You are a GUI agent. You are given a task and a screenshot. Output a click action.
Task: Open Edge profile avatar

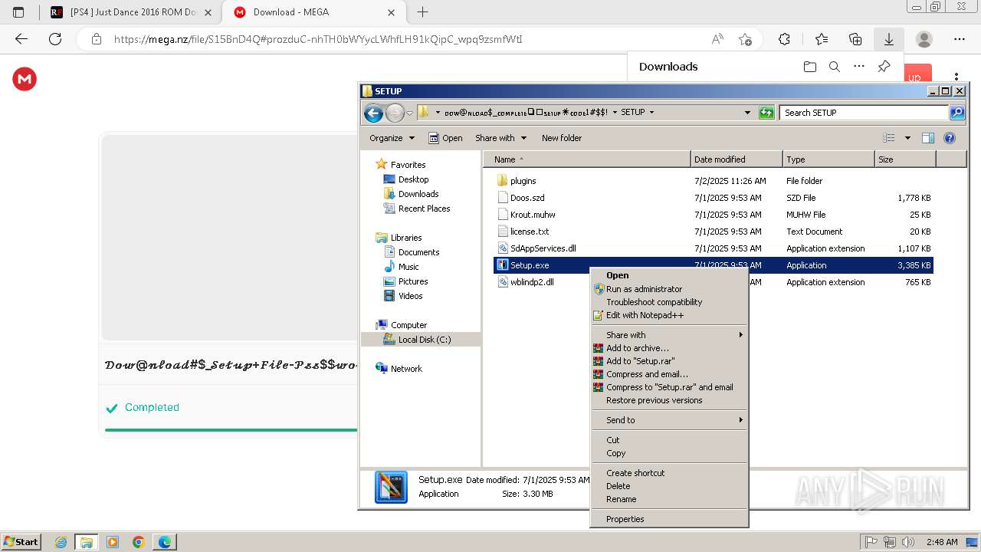pos(924,39)
